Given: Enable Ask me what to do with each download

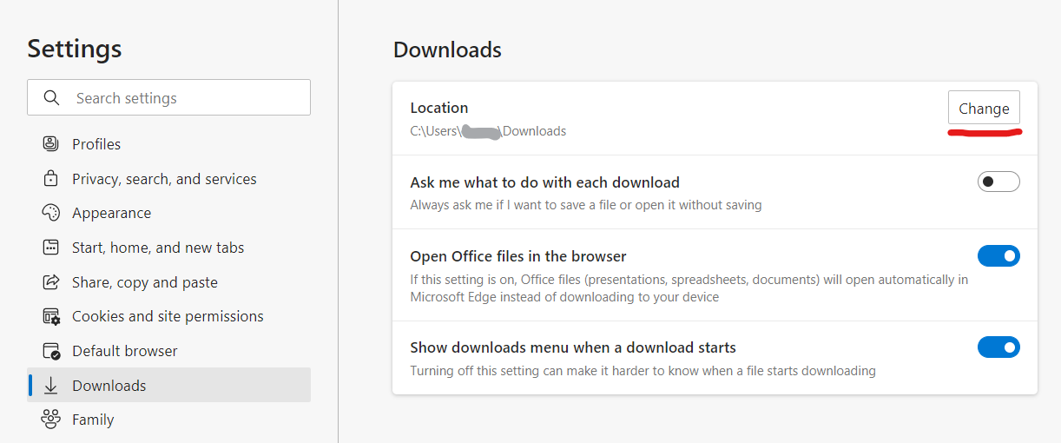Looking at the screenshot, I should [x=998, y=182].
